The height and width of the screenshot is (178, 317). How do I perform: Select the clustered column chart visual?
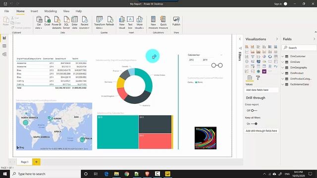(264, 46)
